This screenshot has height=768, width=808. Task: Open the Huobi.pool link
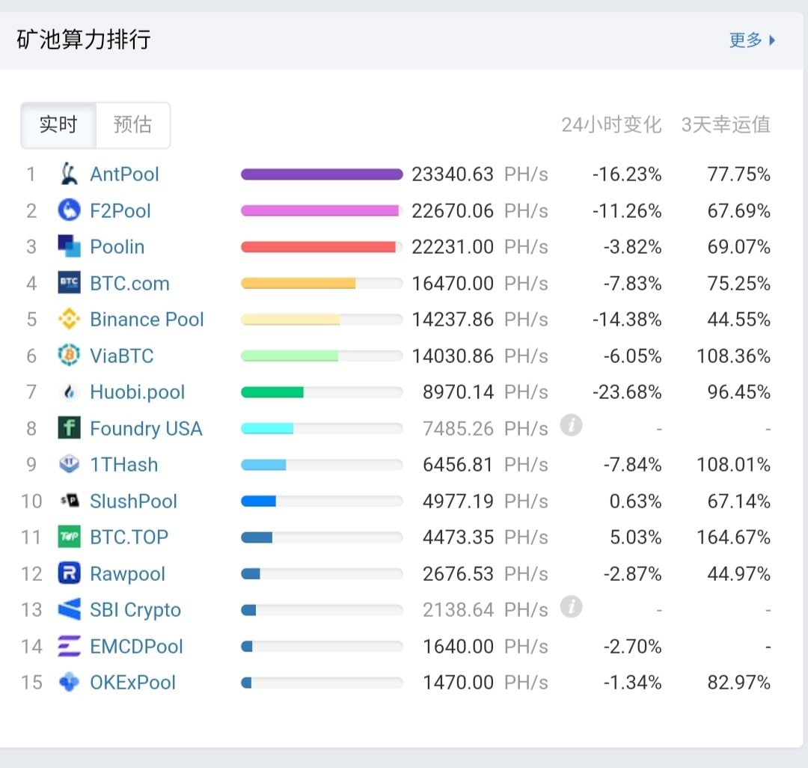click(x=137, y=392)
